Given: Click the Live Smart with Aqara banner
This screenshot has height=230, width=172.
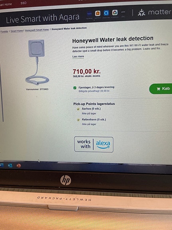Looking at the screenshot, I should [x=42, y=18].
